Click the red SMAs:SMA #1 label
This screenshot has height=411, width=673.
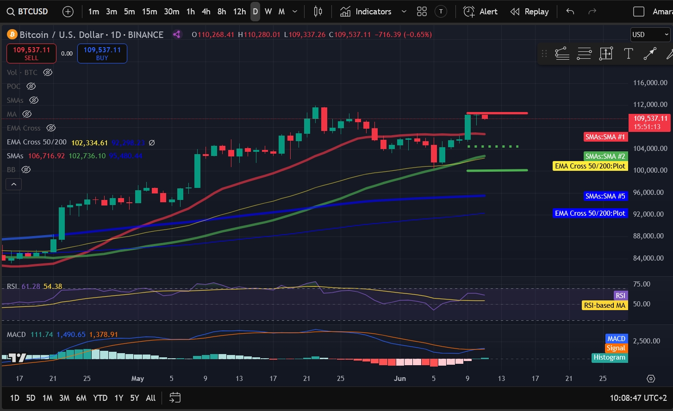pyautogui.click(x=605, y=137)
